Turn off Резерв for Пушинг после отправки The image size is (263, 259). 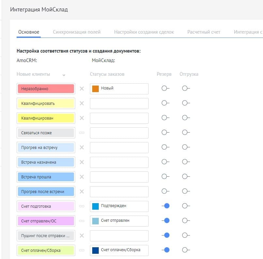pyautogui.click(x=165, y=235)
